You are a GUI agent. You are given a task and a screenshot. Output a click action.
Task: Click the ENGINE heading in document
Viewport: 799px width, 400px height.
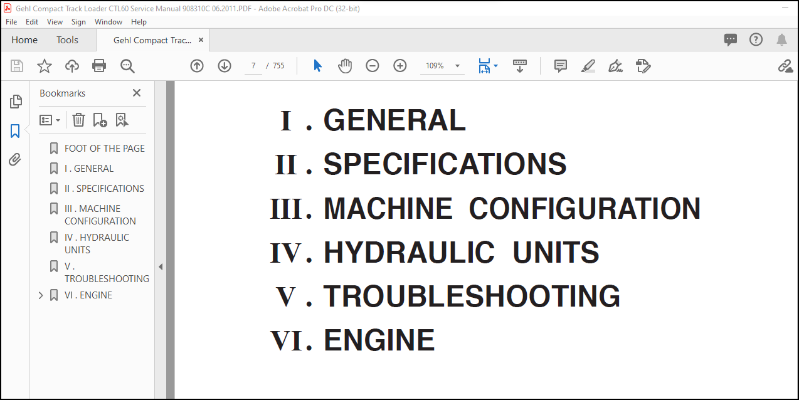(x=379, y=340)
